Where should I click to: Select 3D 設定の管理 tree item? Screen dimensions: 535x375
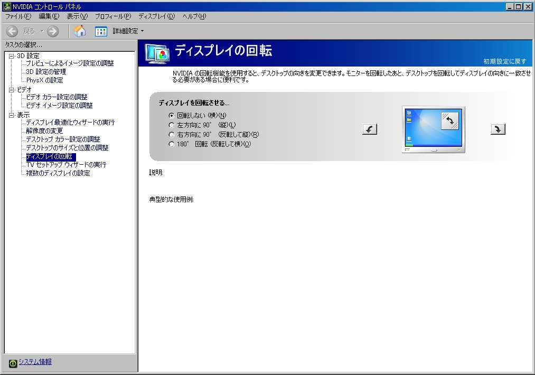coord(46,72)
